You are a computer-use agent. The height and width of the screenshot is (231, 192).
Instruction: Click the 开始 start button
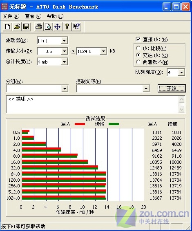(172, 88)
